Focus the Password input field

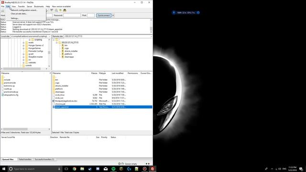tap(72, 15)
